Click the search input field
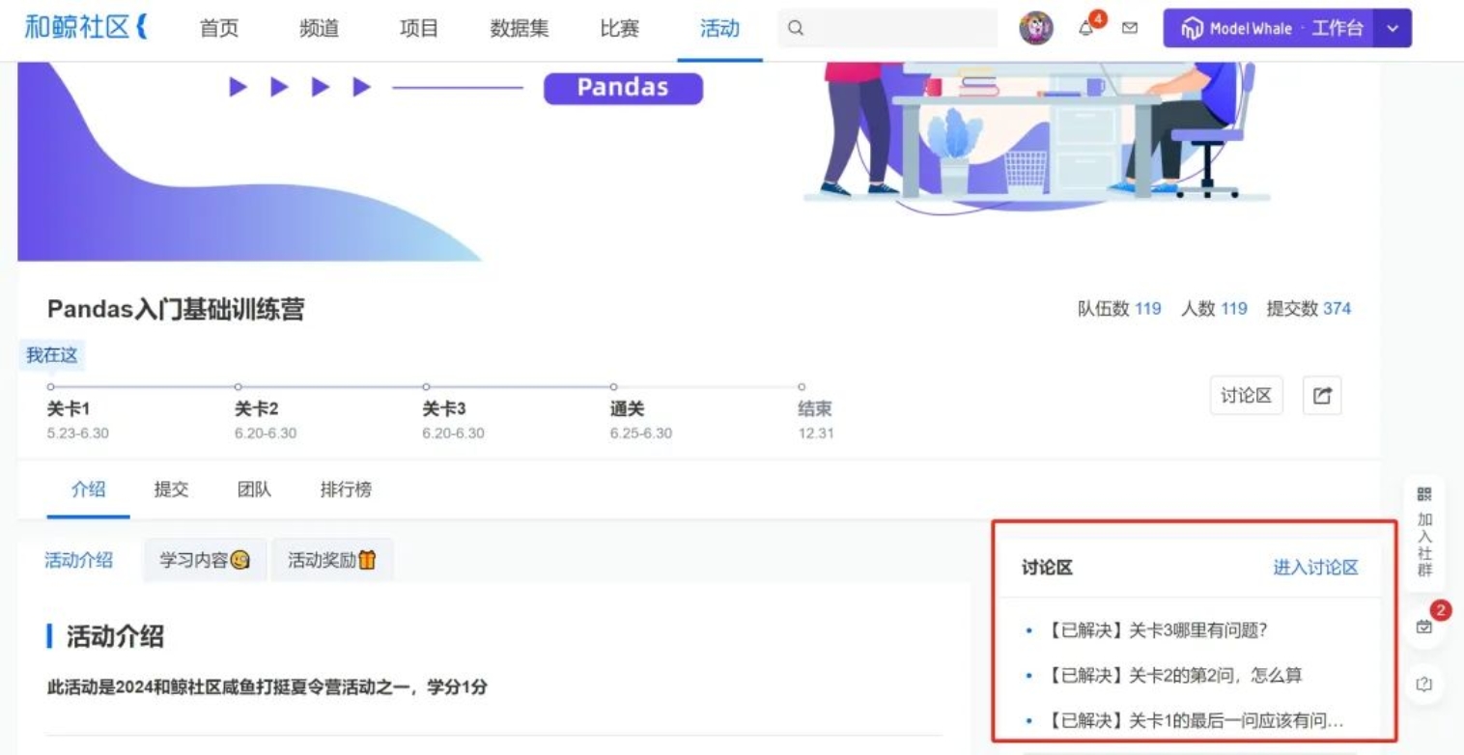The width and height of the screenshot is (1464, 755). pos(888,29)
